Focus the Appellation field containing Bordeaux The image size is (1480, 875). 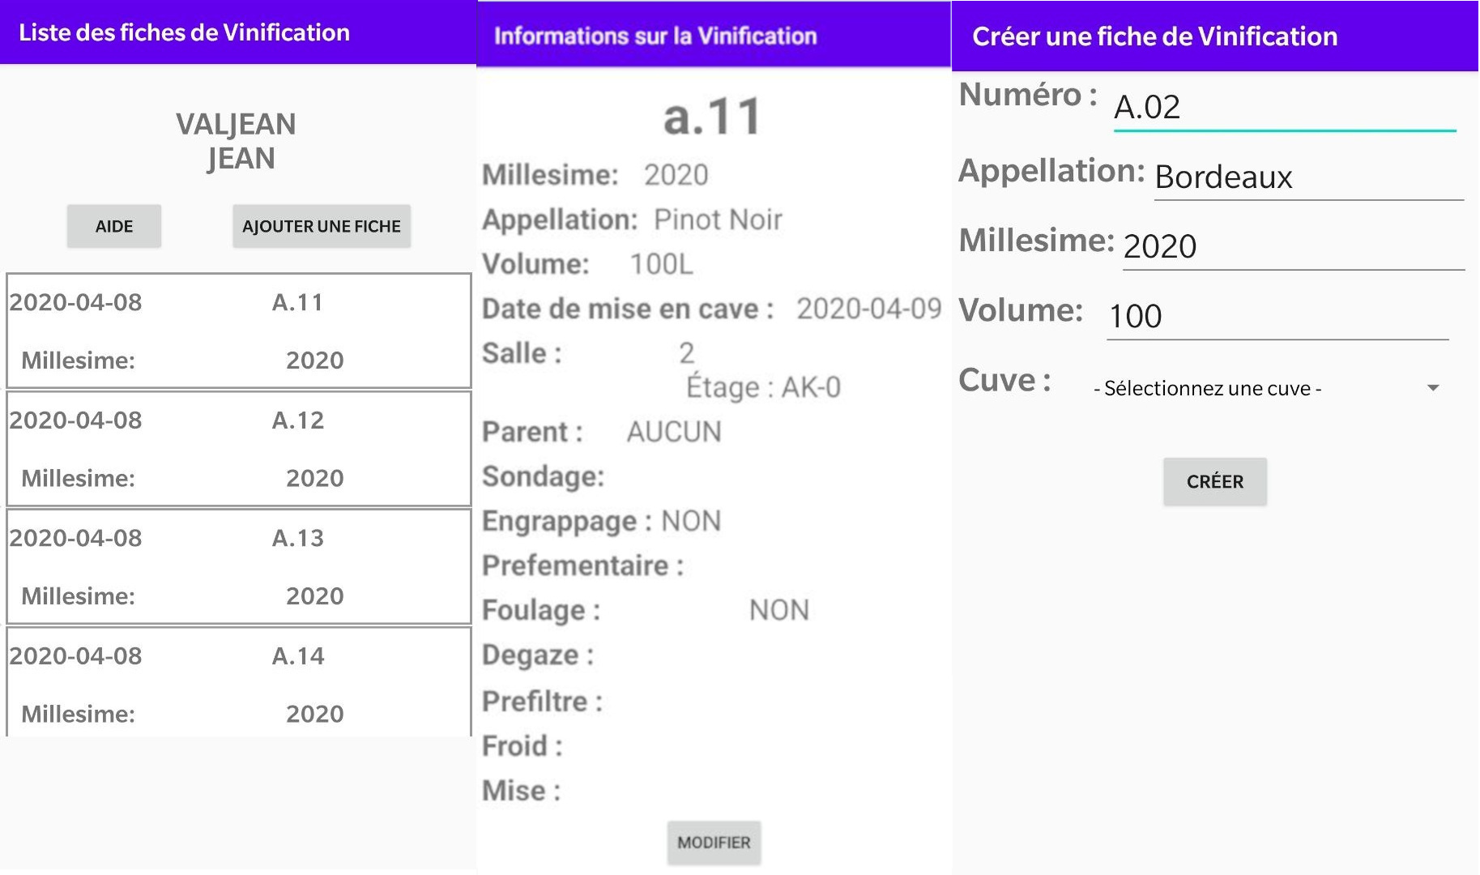pyautogui.click(x=1307, y=177)
